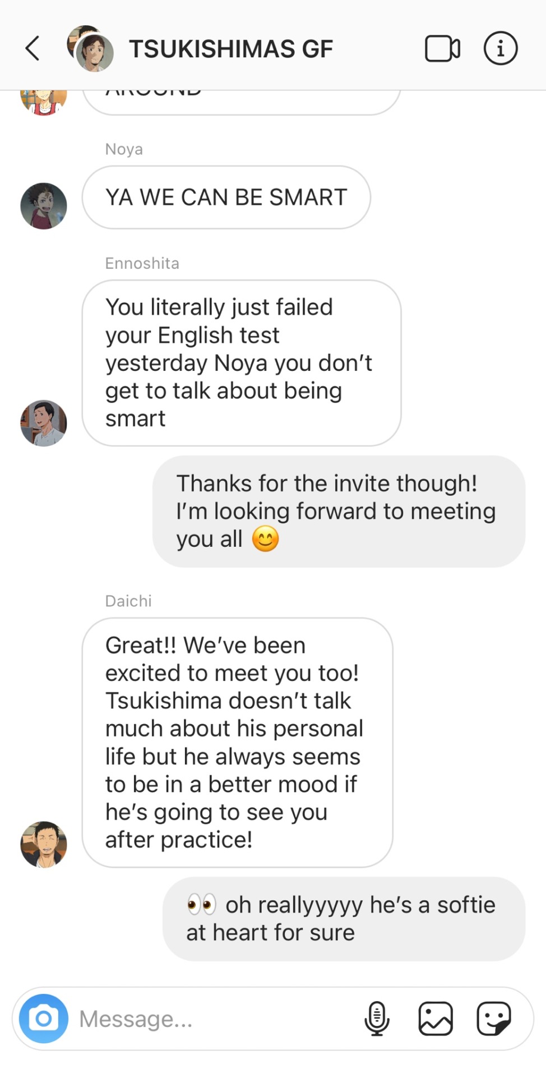Tap the TSUKISHIMAS GF chat title

pos(231,49)
